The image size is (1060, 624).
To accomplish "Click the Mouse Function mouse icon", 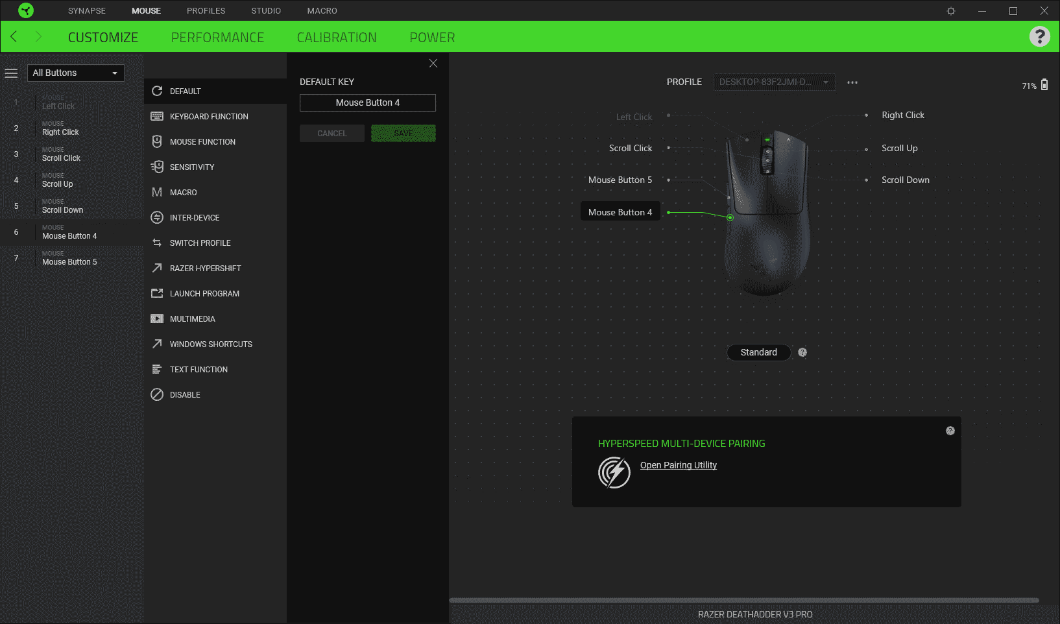I will coord(157,141).
